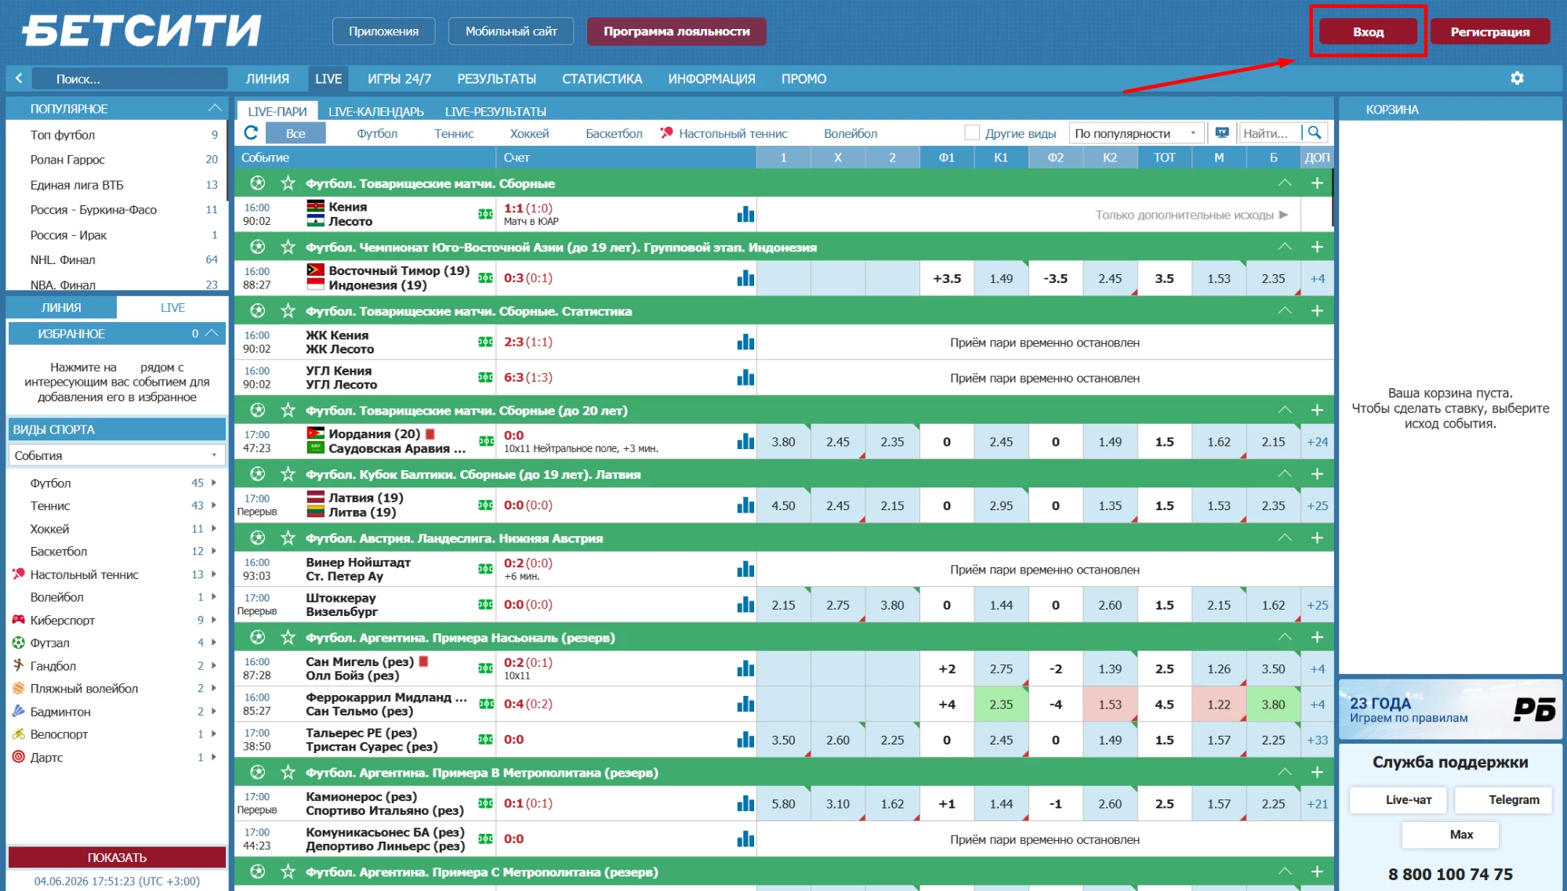Click the Футзал ball icon
Screen dimensions: 1567x891
19,643
